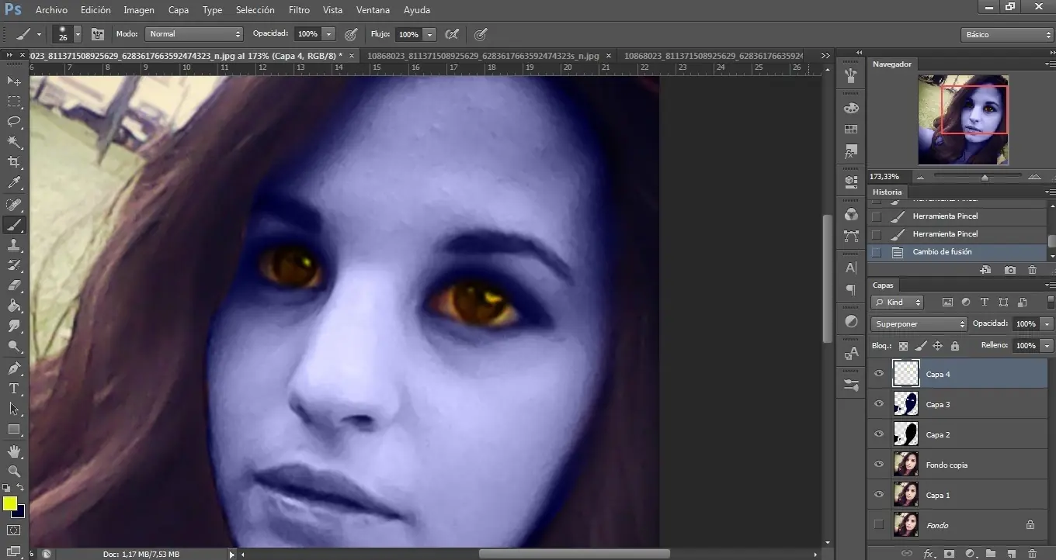The width and height of the screenshot is (1056, 560).
Task: Toggle the brush panel button in options bar
Action: [x=98, y=34]
